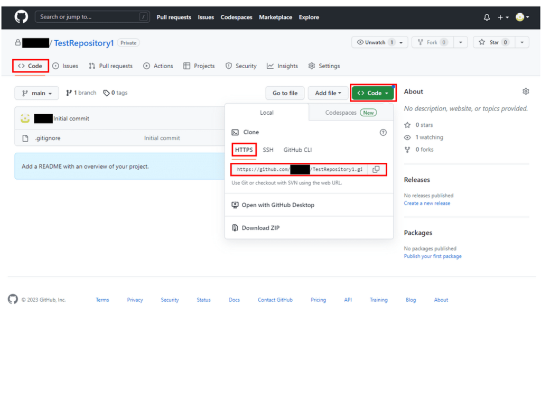Viewport: 541px width, 406px height.
Task: Open the clone help question mark
Action: pyautogui.click(x=383, y=132)
